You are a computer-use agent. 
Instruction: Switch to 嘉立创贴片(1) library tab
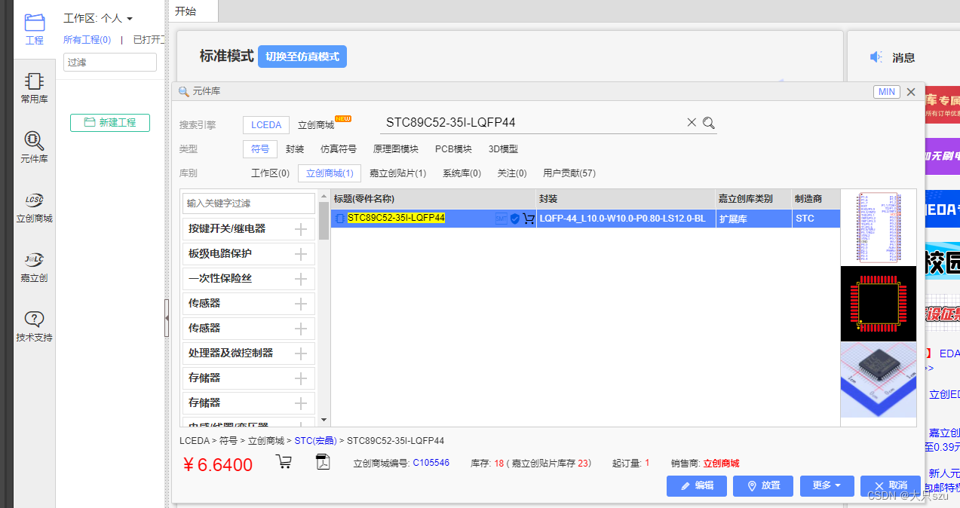[397, 173]
